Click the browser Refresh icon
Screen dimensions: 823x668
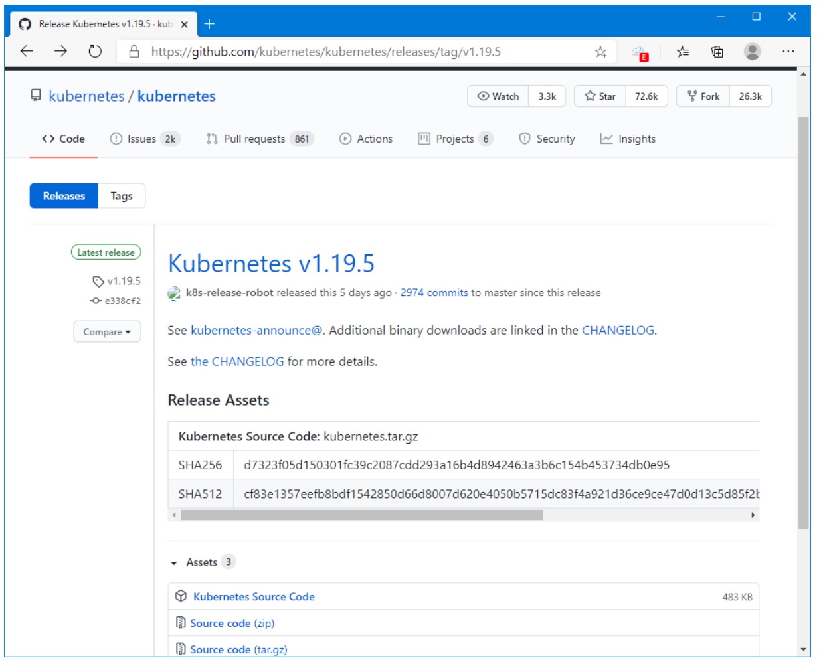95,52
